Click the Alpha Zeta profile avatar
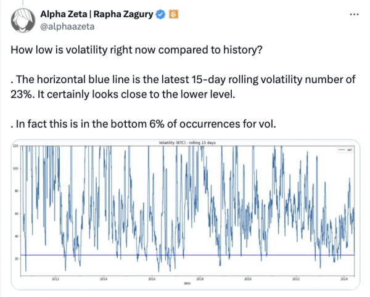370x297 pixels. coord(23,20)
